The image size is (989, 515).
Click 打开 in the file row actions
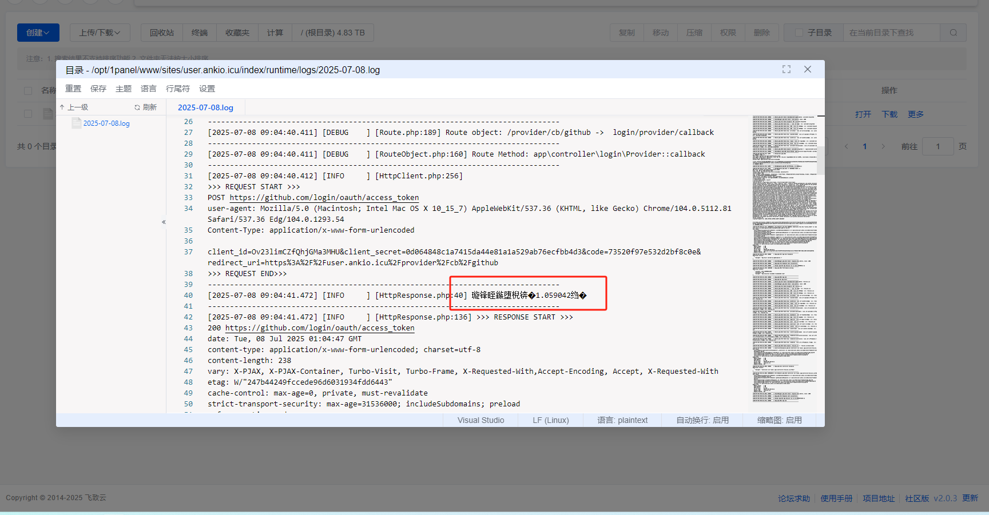863,114
